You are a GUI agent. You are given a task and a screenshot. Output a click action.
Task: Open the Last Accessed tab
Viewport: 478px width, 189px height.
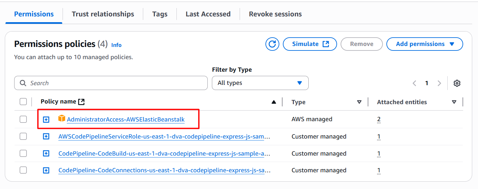coord(208,14)
